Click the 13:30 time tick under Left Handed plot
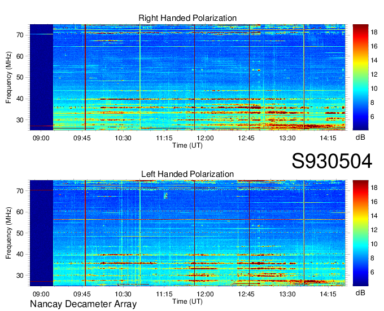Image resolution: width=384 pixels, height=311 pixels. [287, 294]
